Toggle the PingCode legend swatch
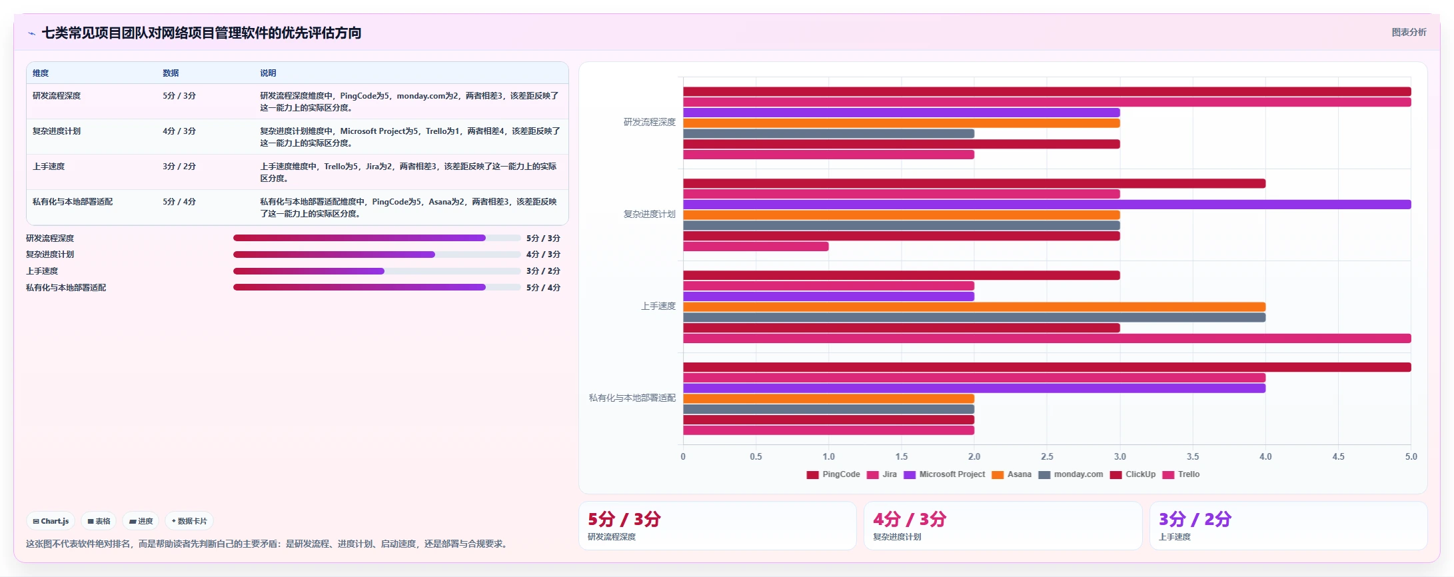Screen dimensions: 1454x577 (812, 475)
